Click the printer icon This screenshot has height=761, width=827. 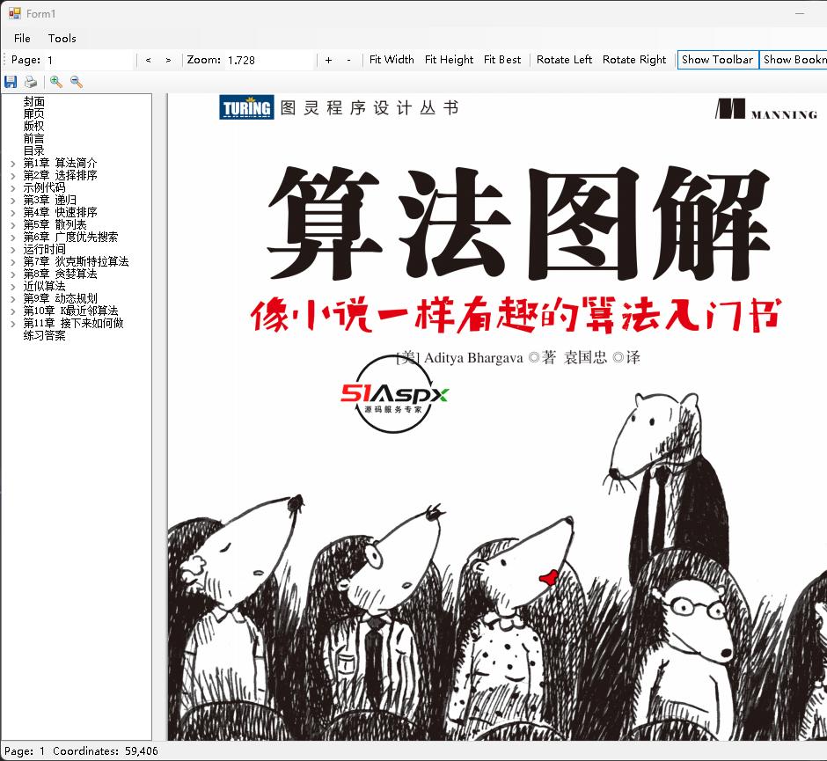pyautogui.click(x=31, y=82)
